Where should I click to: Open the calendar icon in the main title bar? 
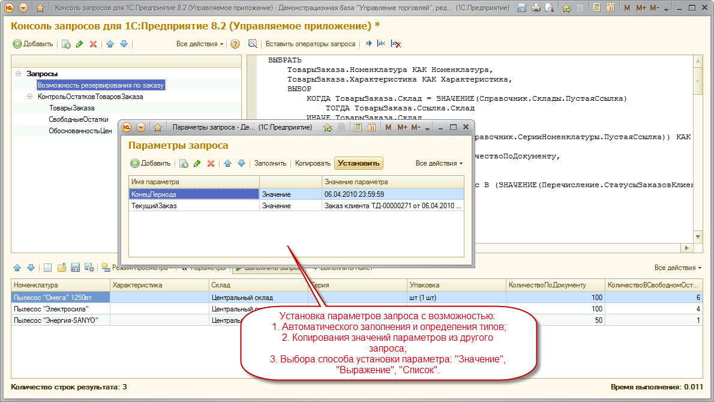click(x=610, y=8)
